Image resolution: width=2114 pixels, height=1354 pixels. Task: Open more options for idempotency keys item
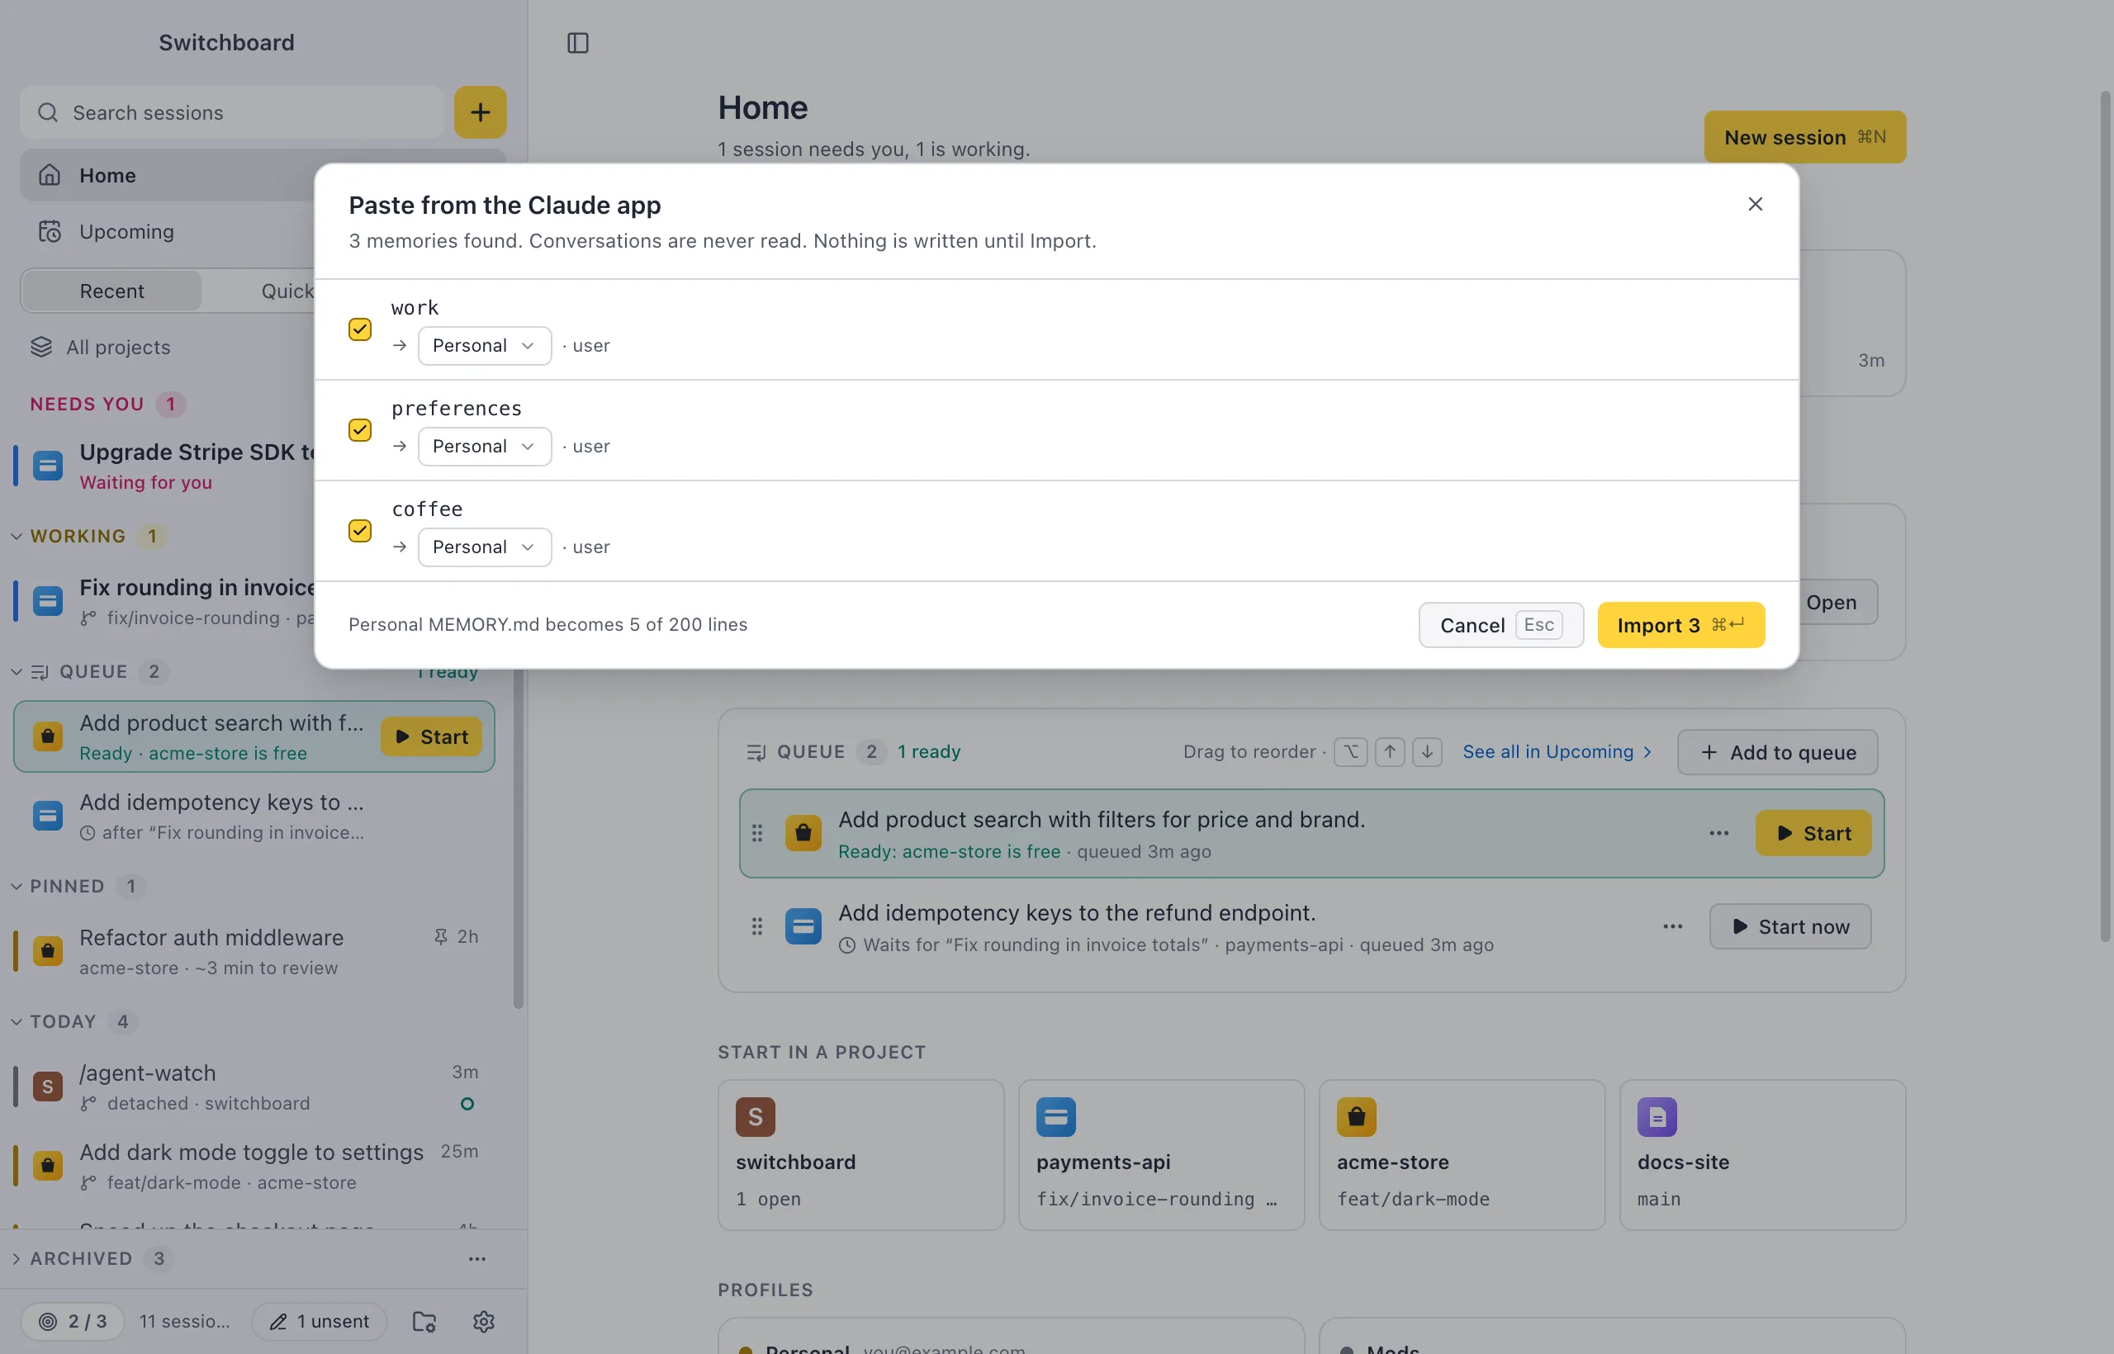point(1672,926)
